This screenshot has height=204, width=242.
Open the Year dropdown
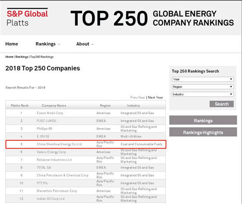pyautogui.click(x=203, y=80)
